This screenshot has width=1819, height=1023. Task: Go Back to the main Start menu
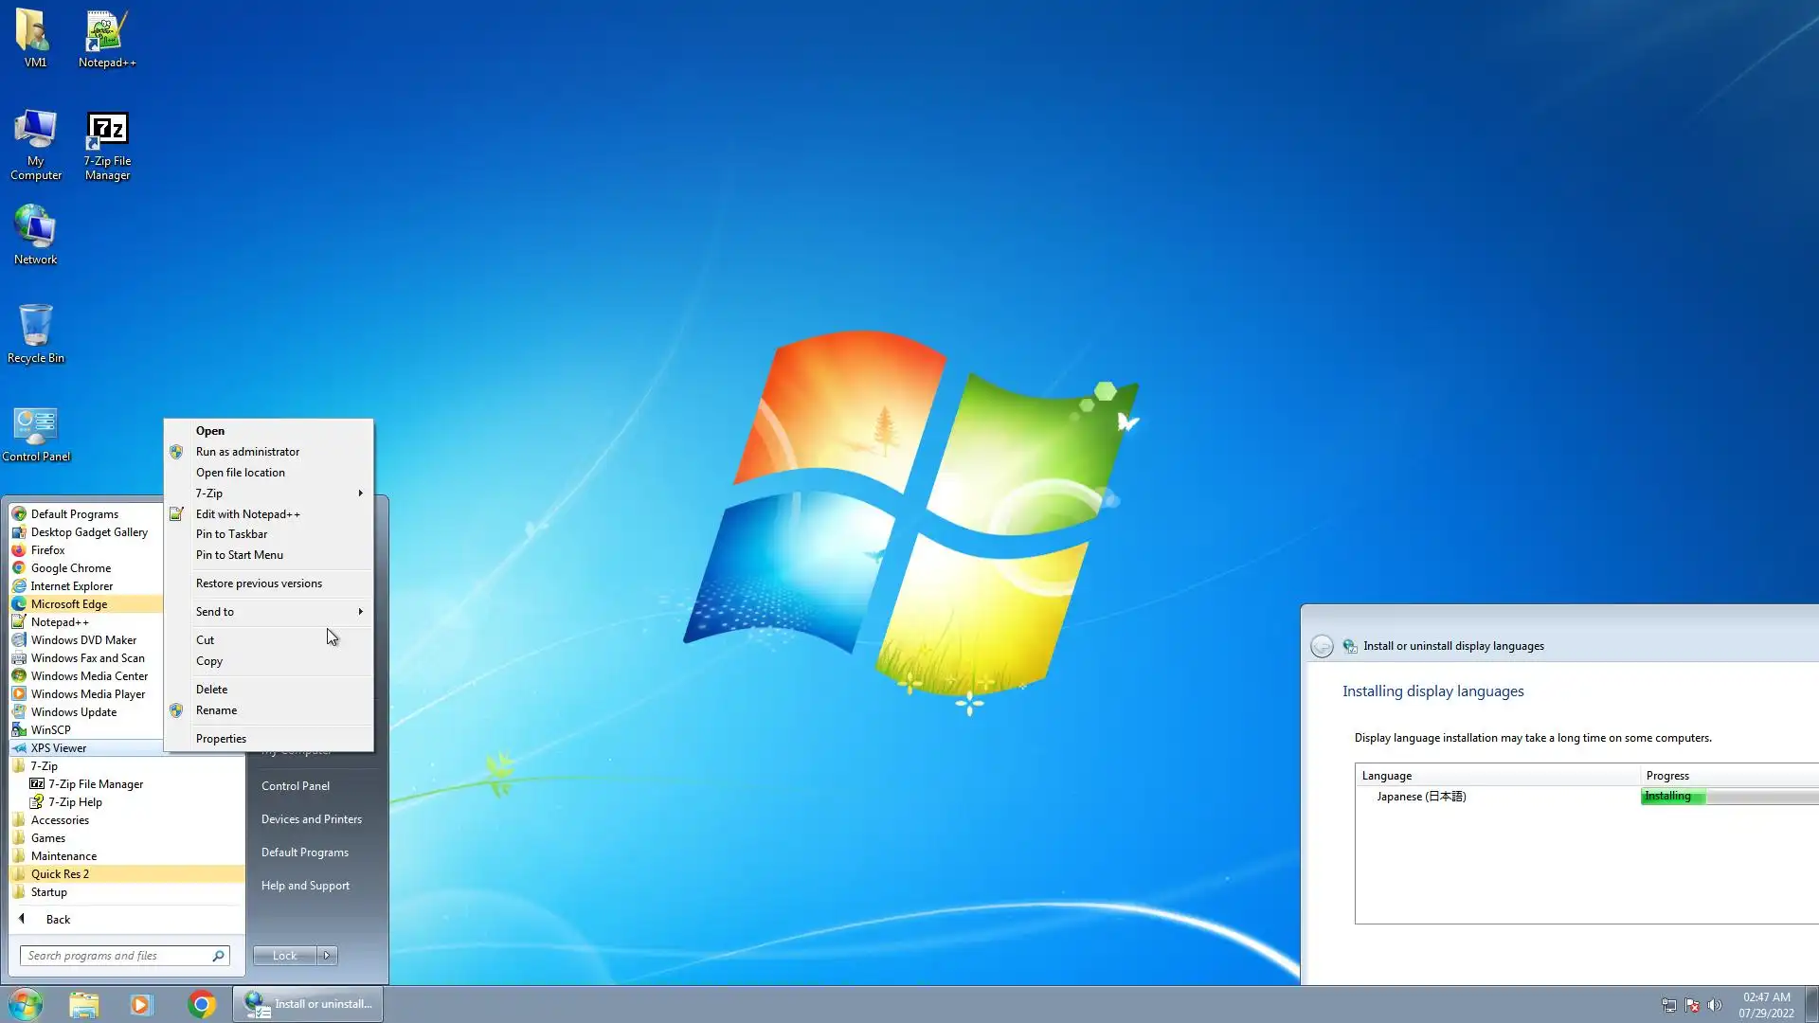[x=57, y=920]
